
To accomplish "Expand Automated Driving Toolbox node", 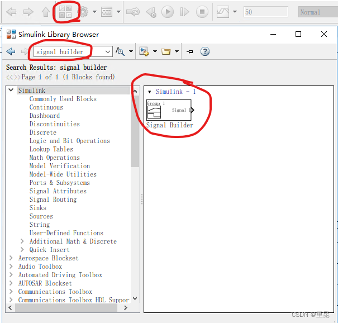I will pos(11,275).
